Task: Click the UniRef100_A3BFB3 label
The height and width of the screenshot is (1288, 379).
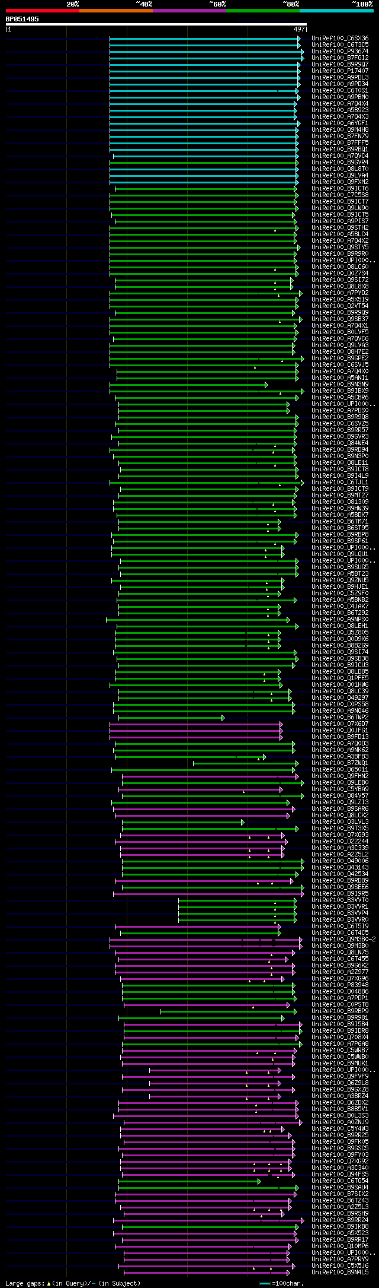Action: click(x=340, y=757)
